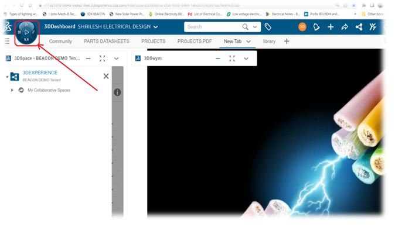Click BEACON DEMO Tenant text
The image size is (395, 227).
point(42,80)
